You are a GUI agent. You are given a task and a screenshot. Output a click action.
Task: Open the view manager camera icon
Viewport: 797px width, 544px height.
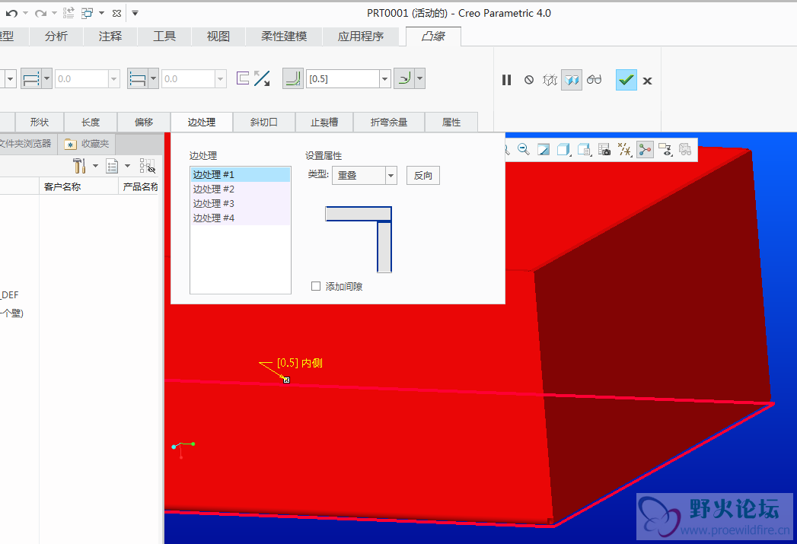604,149
